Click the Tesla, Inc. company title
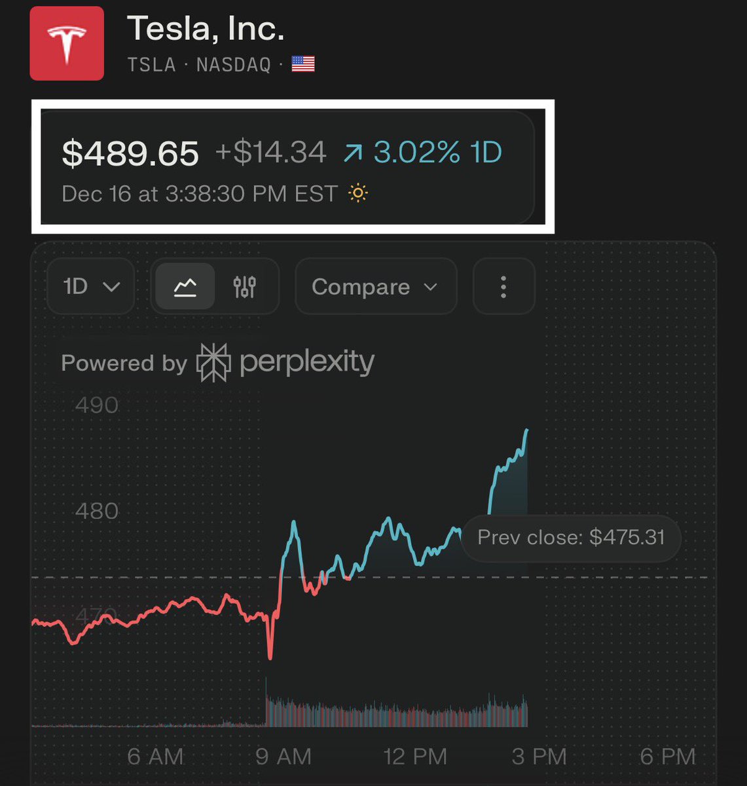The height and width of the screenshot is (786, 747). [206, 29]
